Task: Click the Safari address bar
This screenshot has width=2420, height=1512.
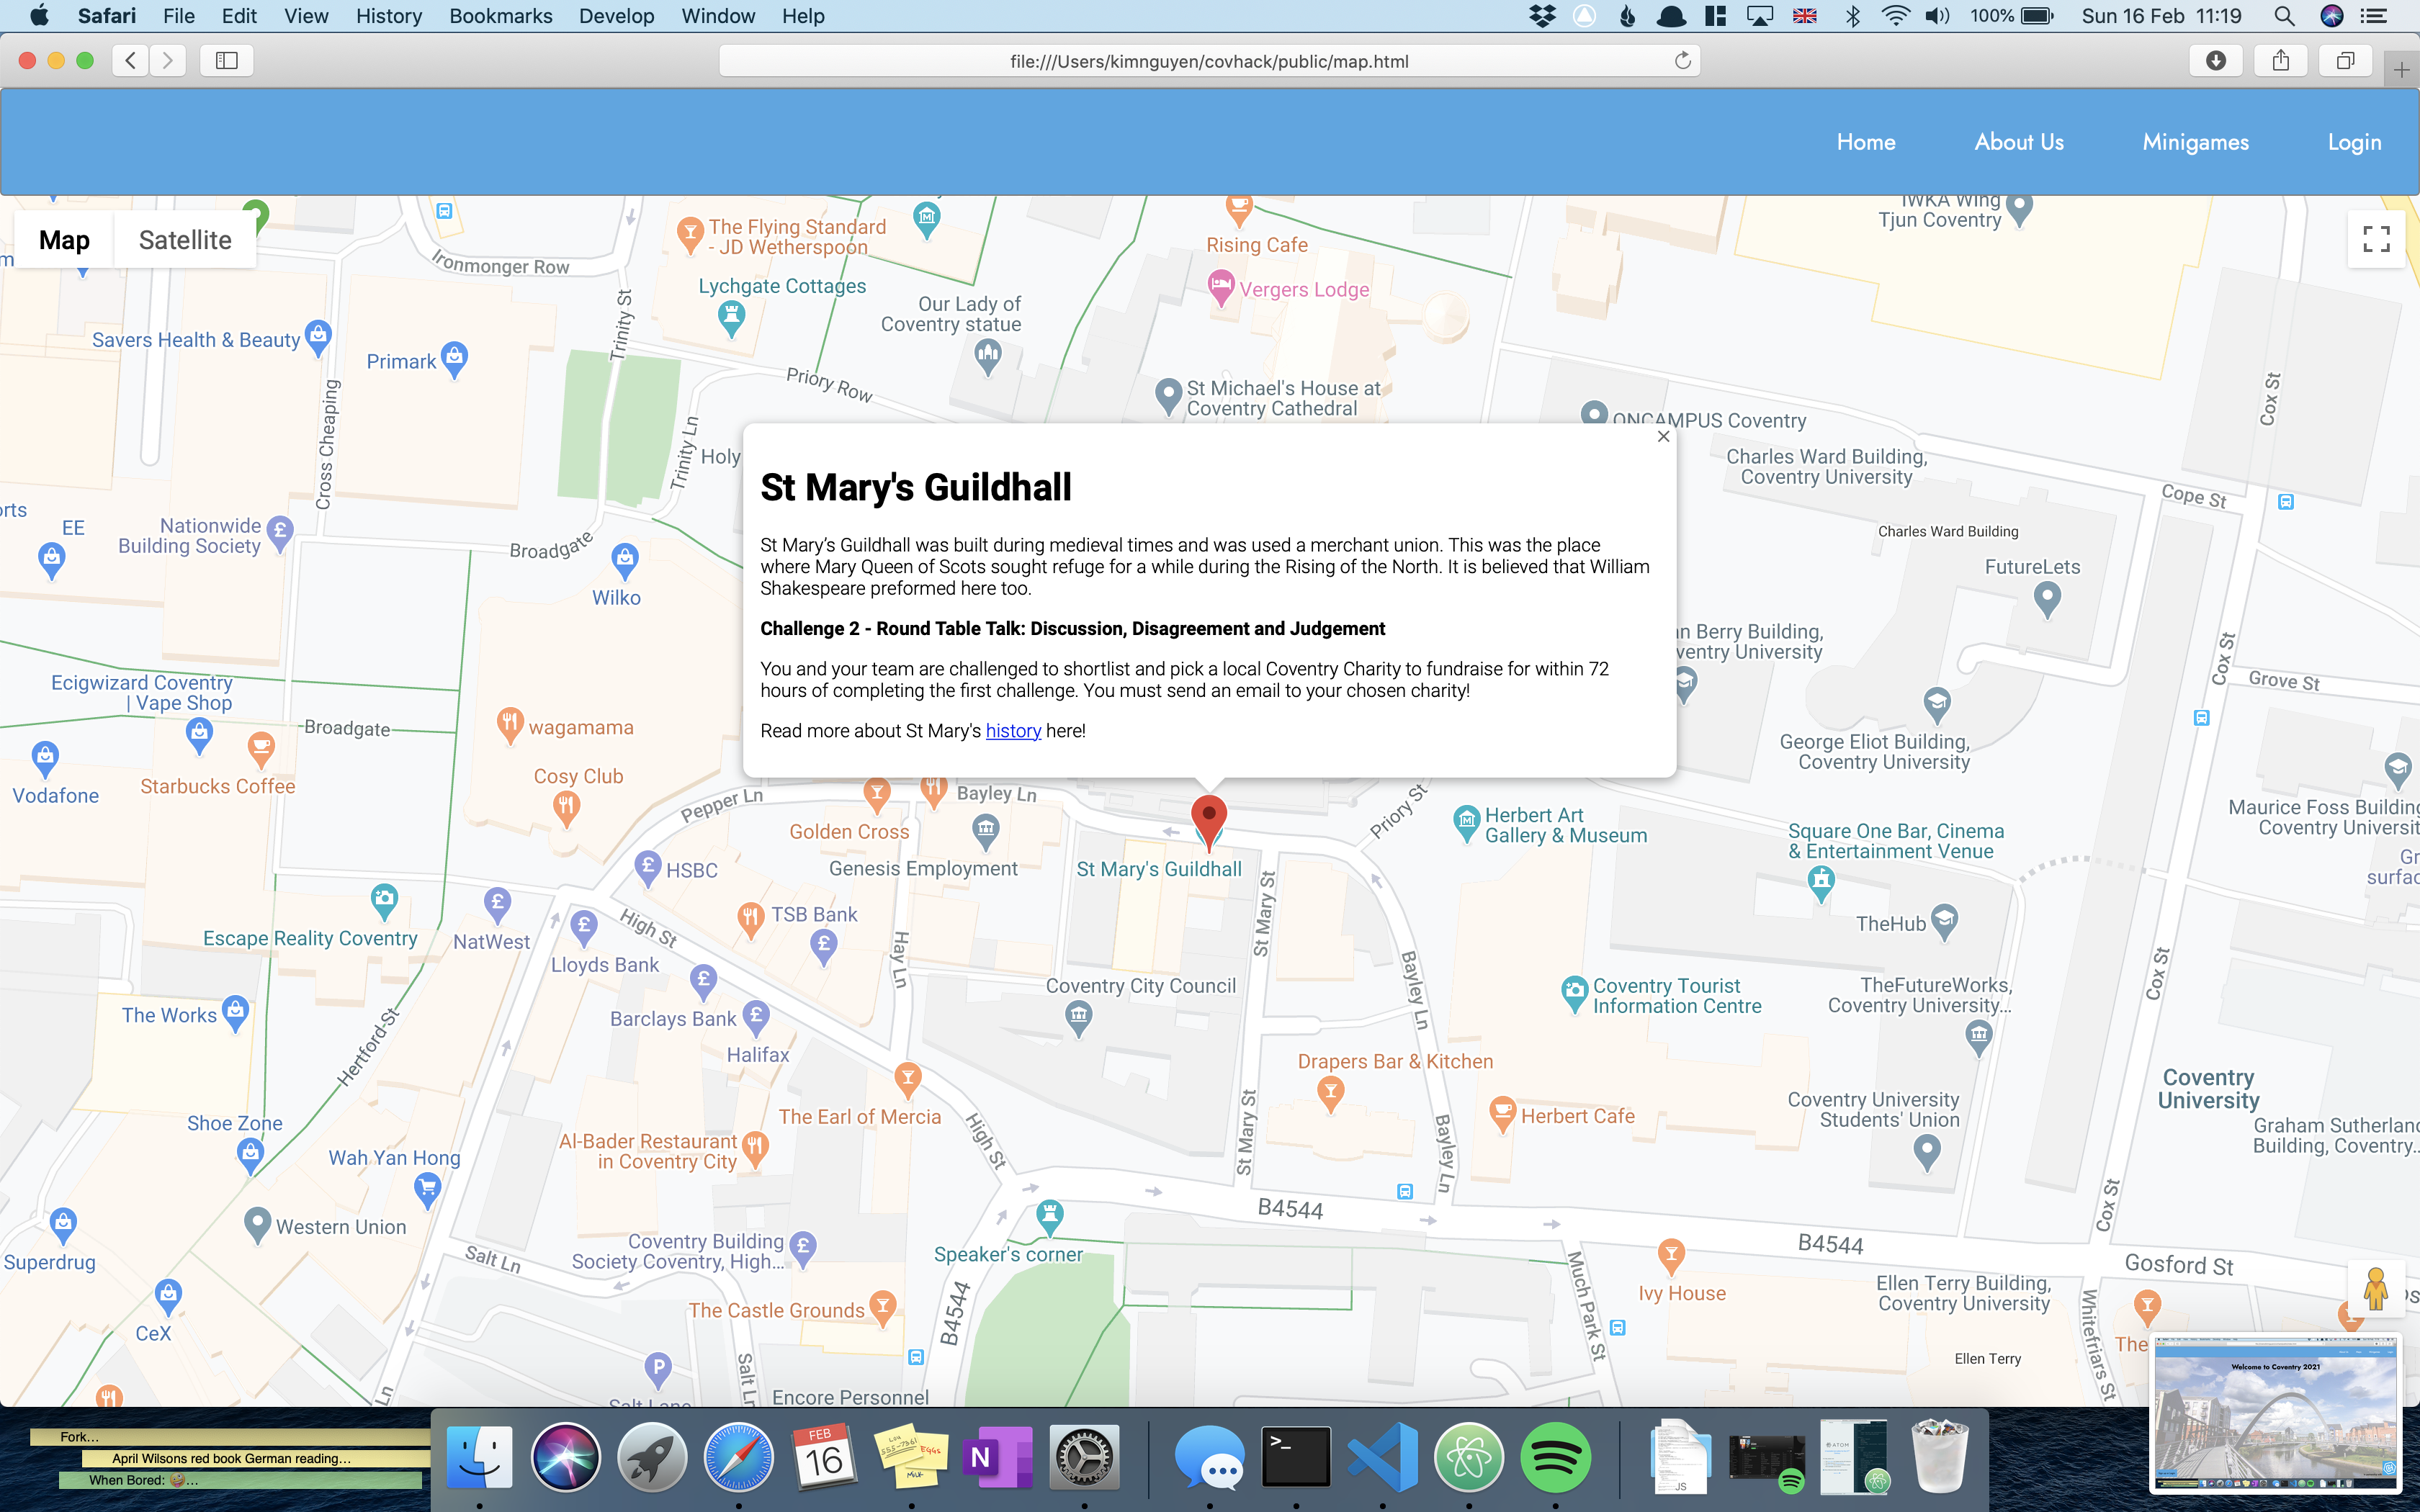Action: tap(1208, 61)
